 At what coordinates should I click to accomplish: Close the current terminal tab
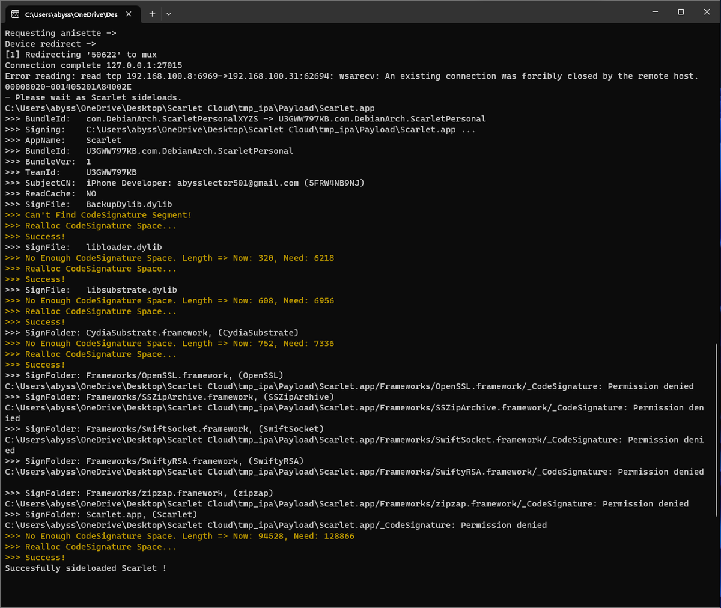coord(129,14)
